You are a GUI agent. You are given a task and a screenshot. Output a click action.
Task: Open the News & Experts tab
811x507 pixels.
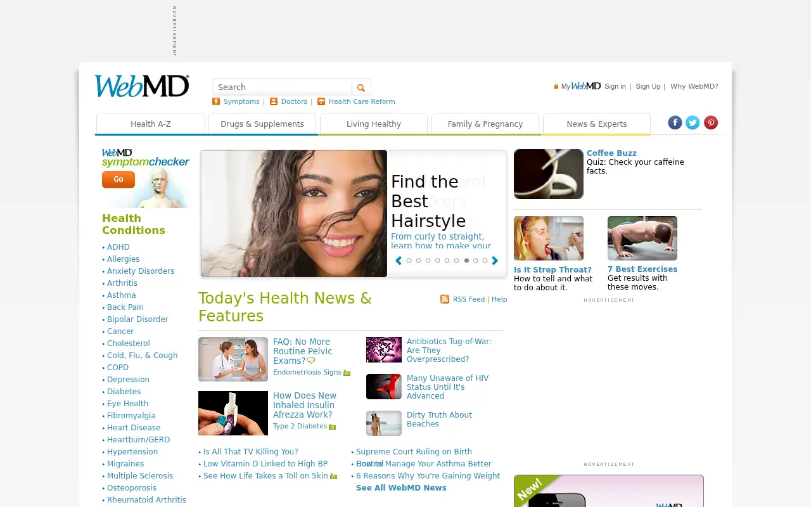pyautogui.click(x=597, y=124)
